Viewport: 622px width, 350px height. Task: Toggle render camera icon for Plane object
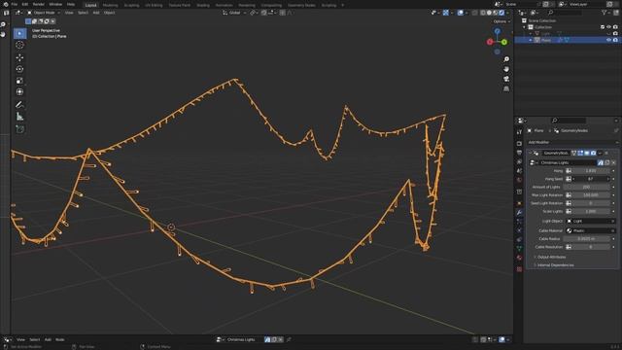pos(615,40)
